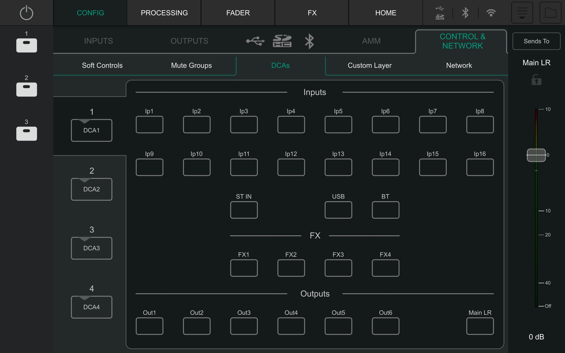Select soft key 2 in left sidebar

[x=26, y=89]
